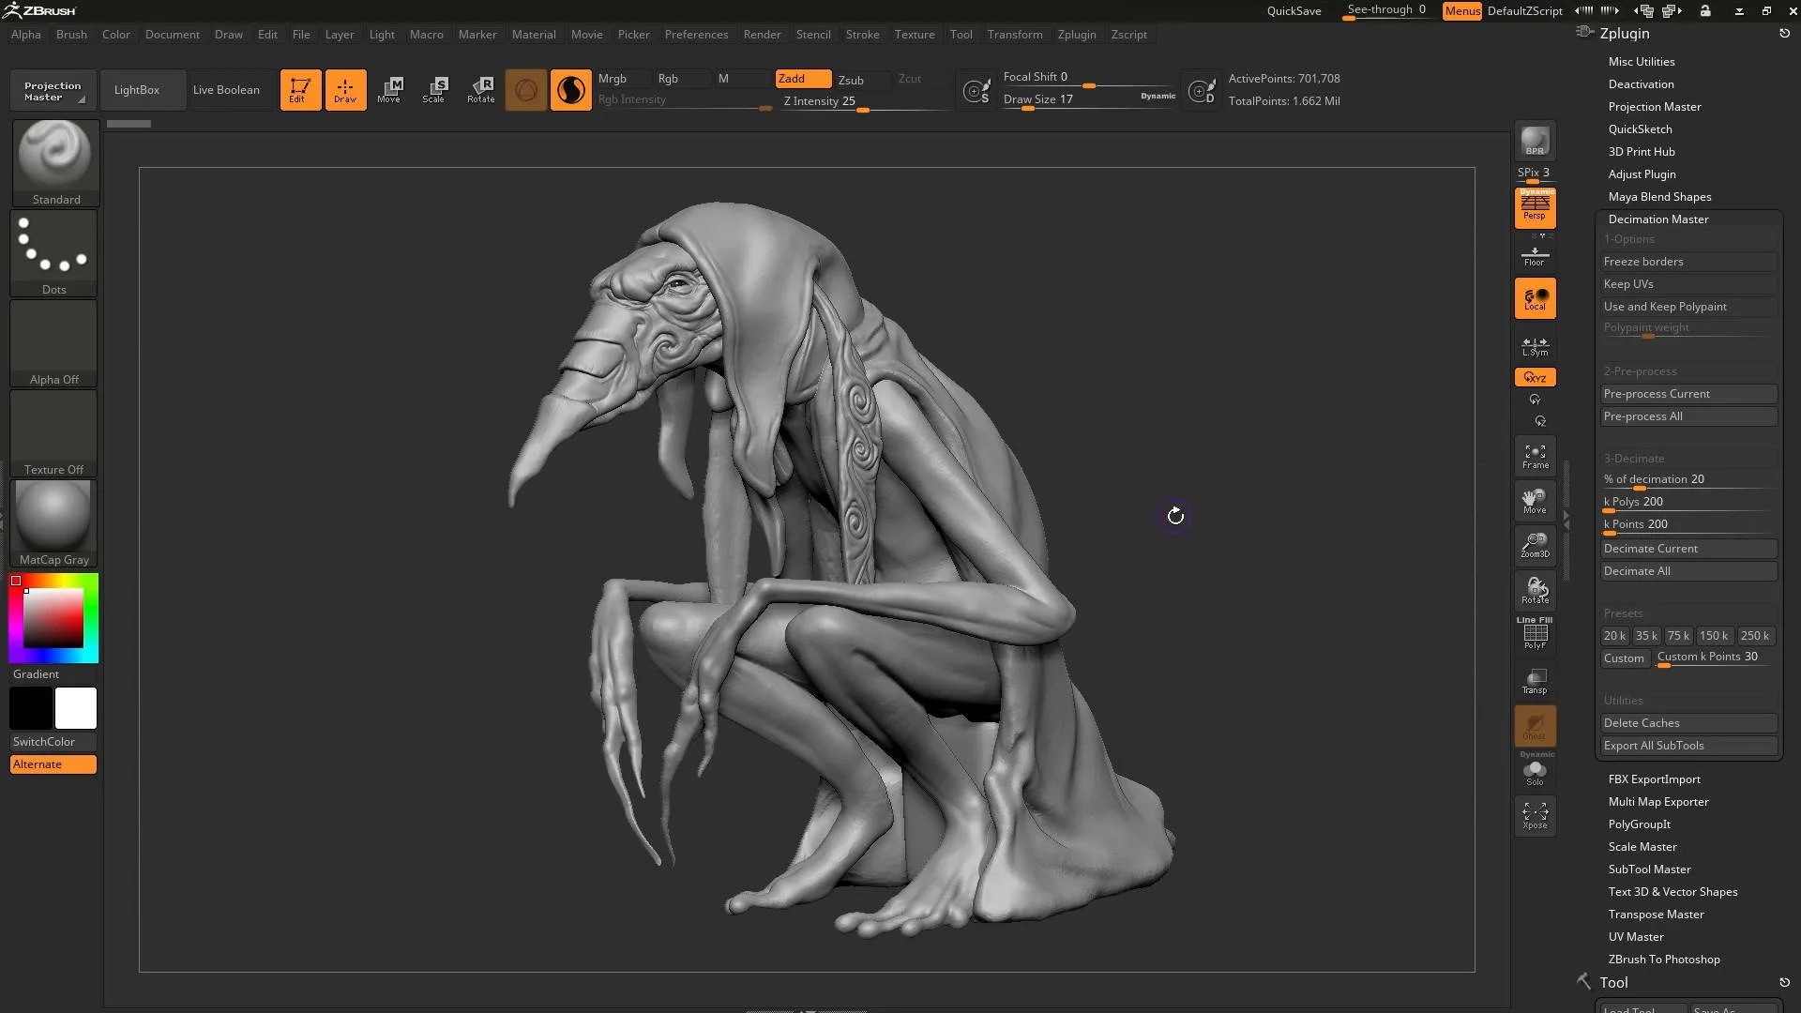Select the Scale tool in top shelf
Screen dimensions: 1801x1013
[434, 90]
